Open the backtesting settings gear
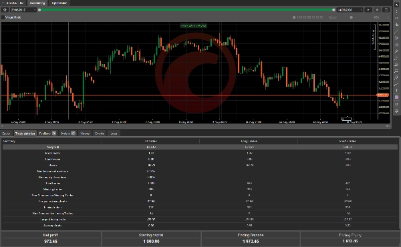Viewport: 401px width, 247px height. (x=5, y=10)
